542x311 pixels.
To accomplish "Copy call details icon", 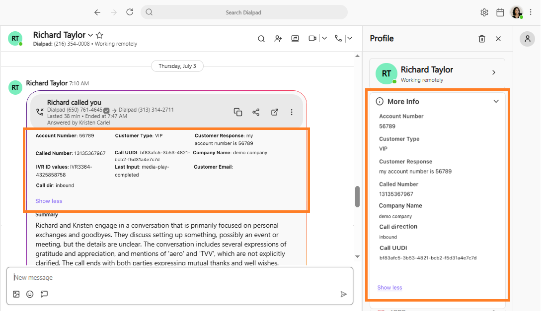I will 238,112.
